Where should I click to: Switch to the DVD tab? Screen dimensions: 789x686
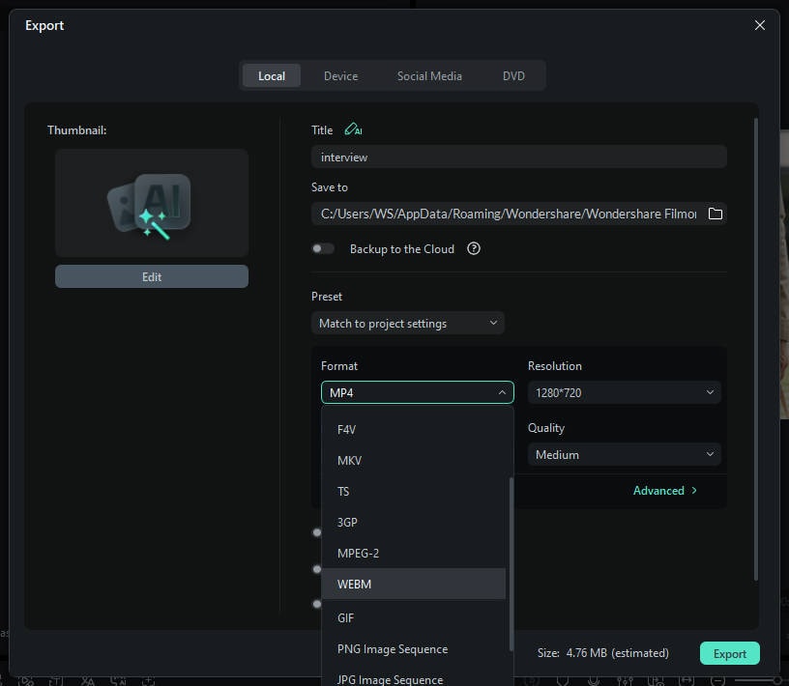(513, 75)
